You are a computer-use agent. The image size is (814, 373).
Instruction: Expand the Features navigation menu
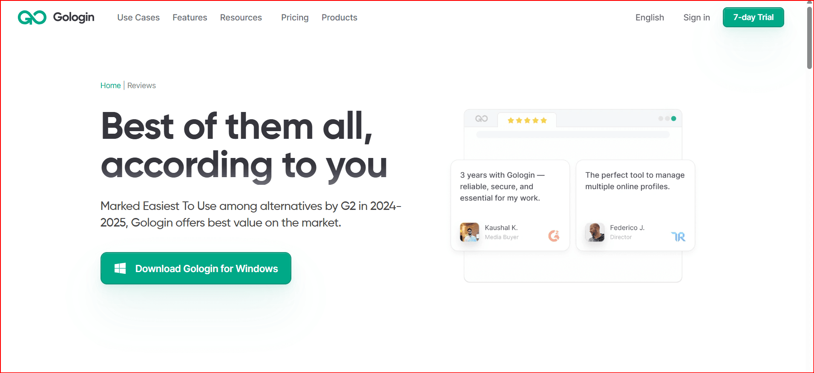click(190, 17)
